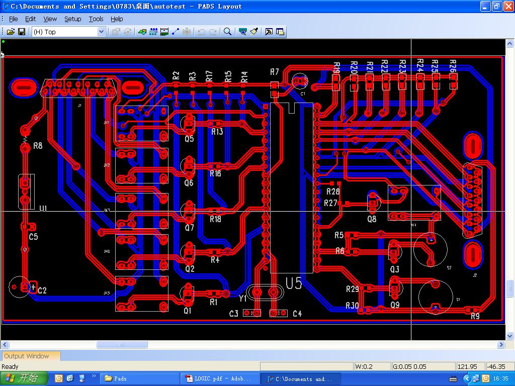The height and width of the screenshot is (386, 515).
Task: Select the ECO toolbar icon
Action: click(176, 32)
